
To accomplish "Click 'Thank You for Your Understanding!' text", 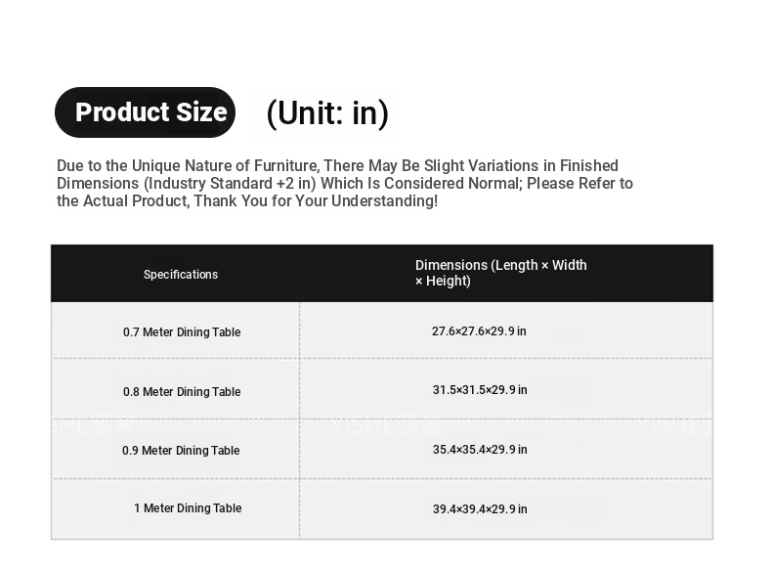I will 316,201.
